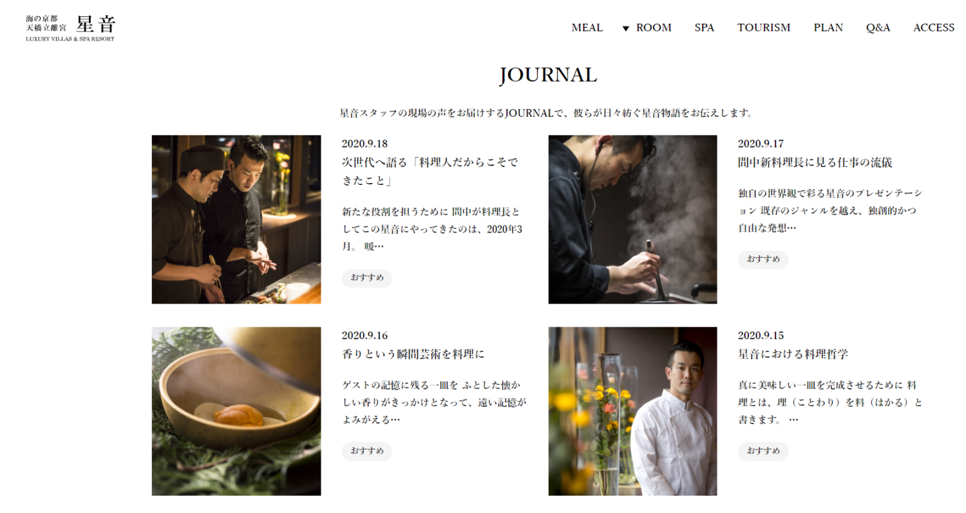Open thumbnail of chef with steam
The height and width of the screenshot is (513, 966).
point(632,219)
